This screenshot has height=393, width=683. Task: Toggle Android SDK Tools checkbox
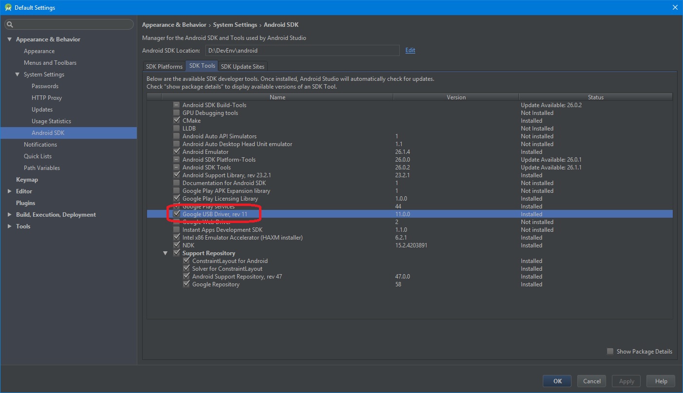177,168
